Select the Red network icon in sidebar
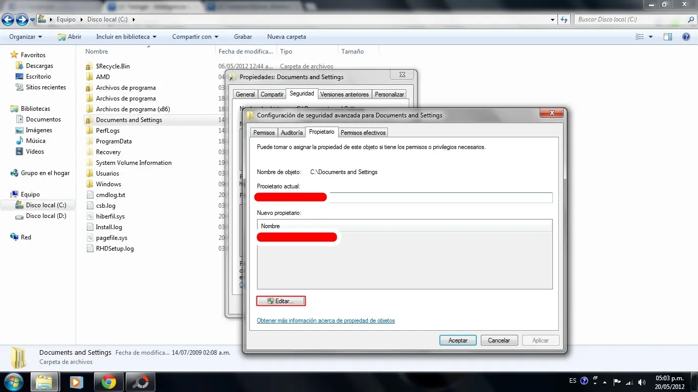The image size is (698, 392). click(14, 237)
